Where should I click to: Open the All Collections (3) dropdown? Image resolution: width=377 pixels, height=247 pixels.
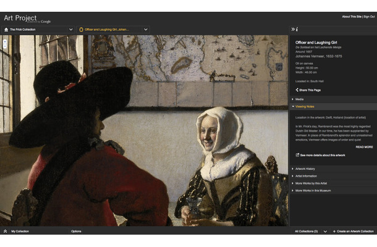point(311,232)
